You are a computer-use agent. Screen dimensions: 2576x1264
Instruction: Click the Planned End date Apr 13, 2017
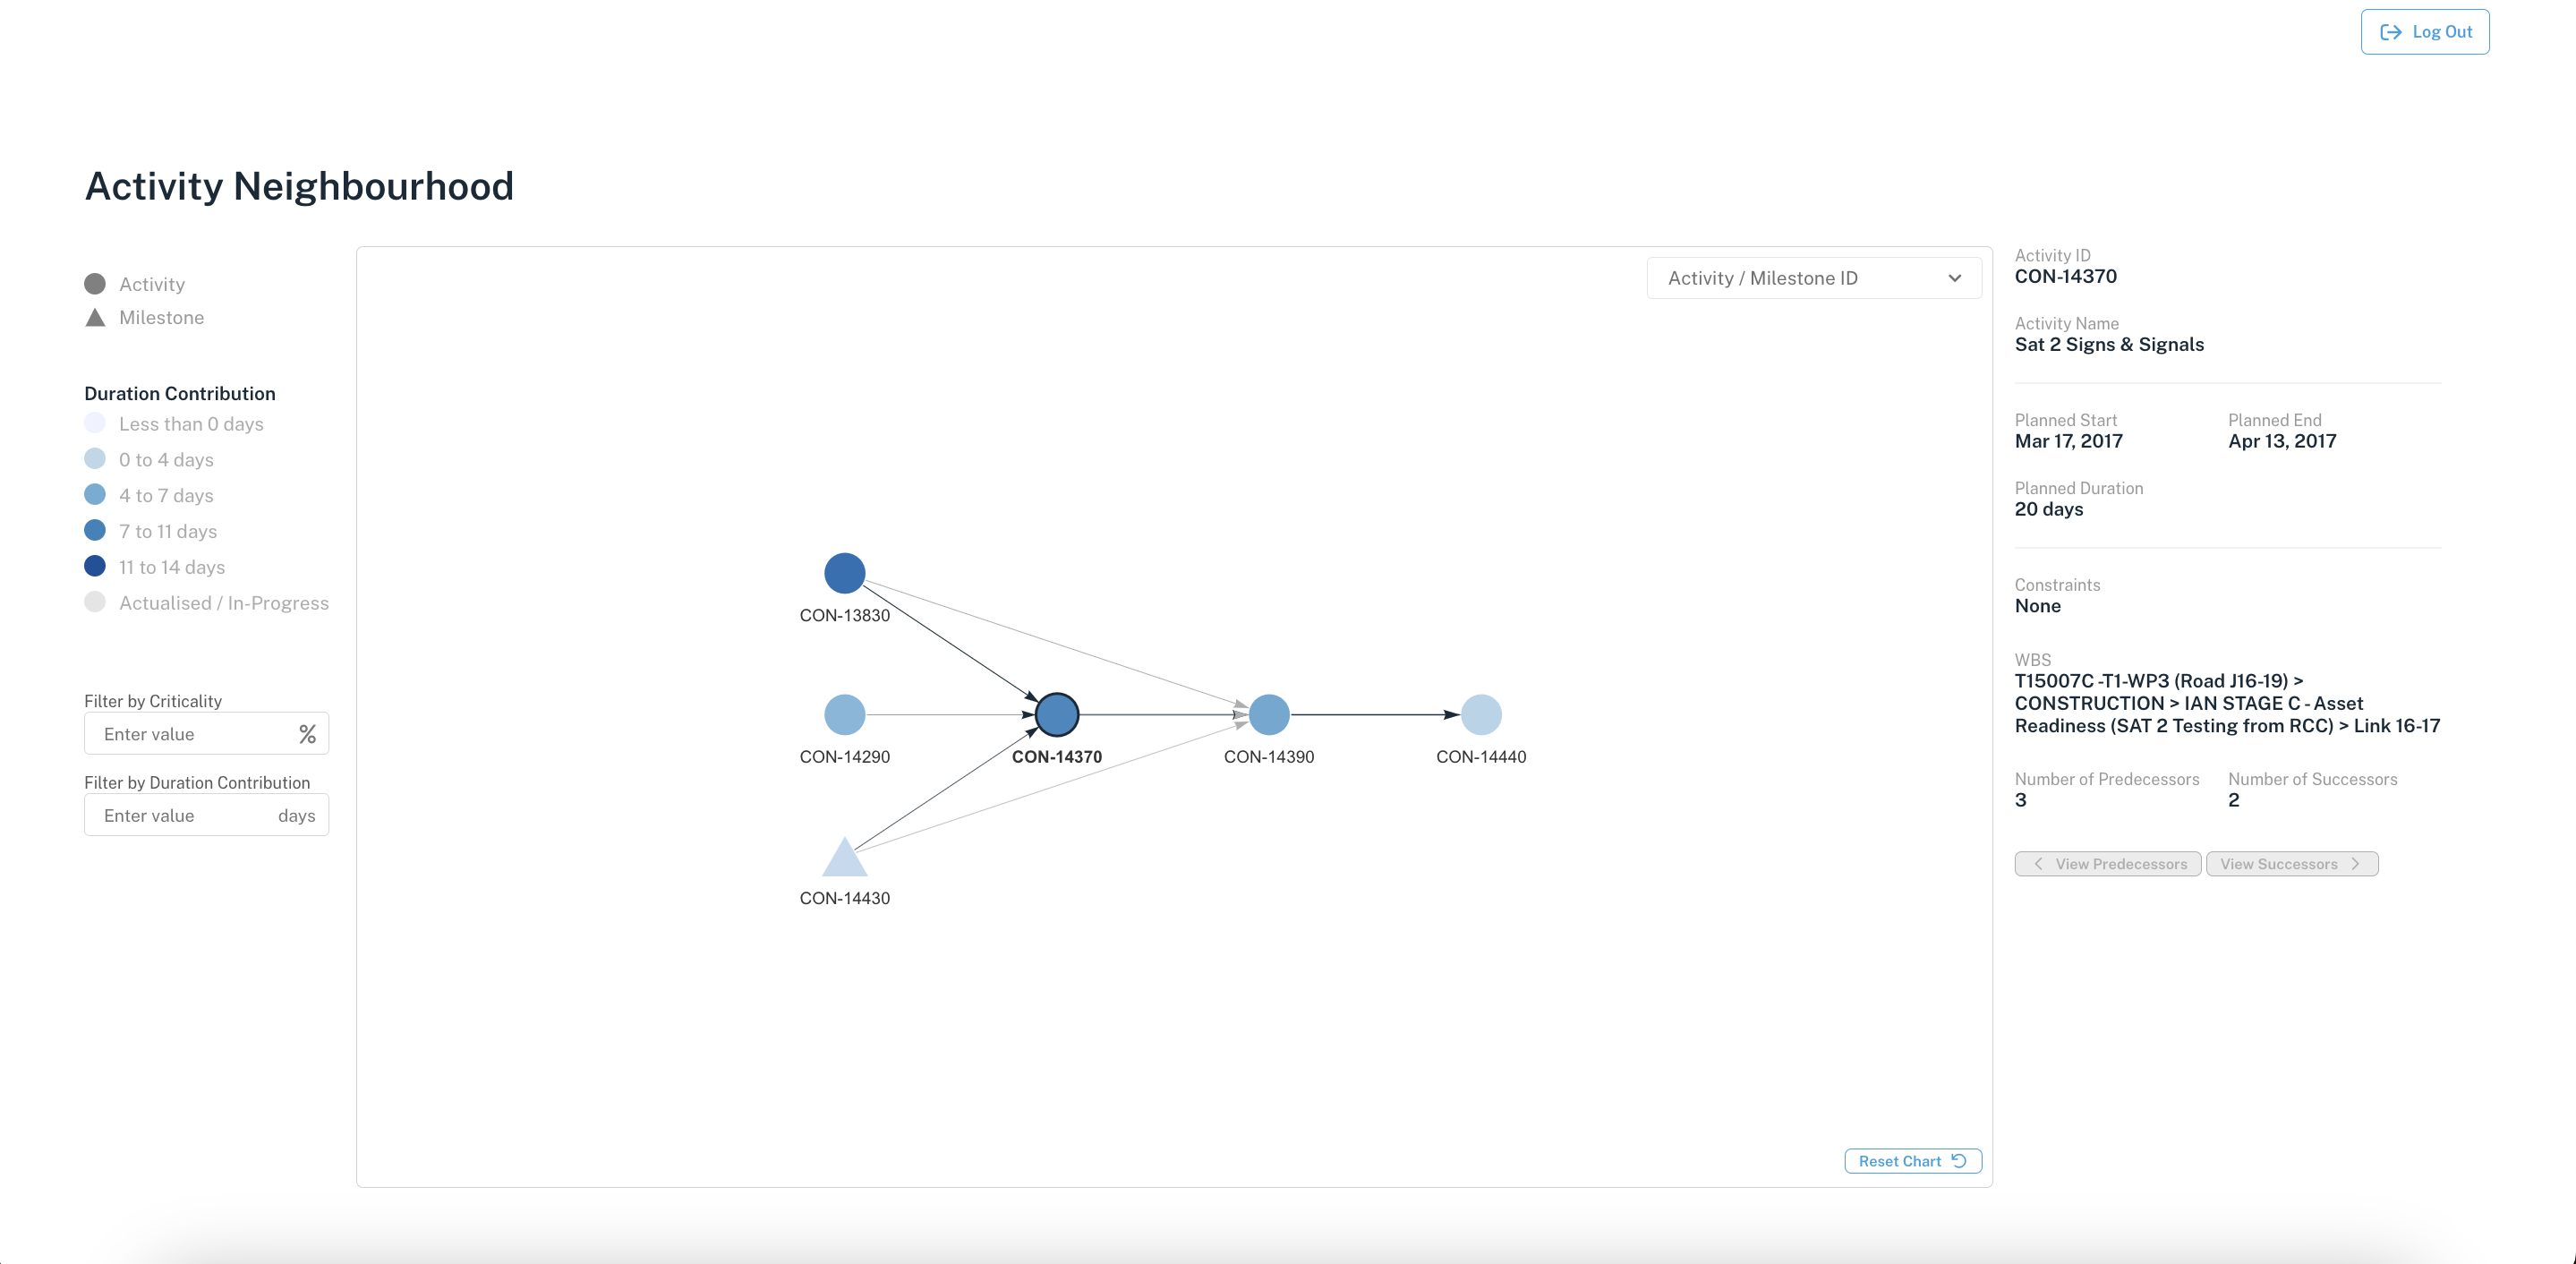tap(2282, 441)
